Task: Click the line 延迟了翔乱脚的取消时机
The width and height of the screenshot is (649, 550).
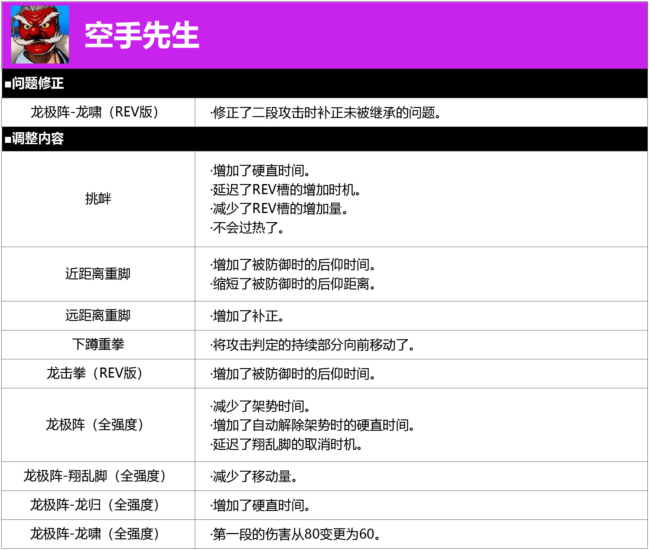Action: click(x=286, y=444)
